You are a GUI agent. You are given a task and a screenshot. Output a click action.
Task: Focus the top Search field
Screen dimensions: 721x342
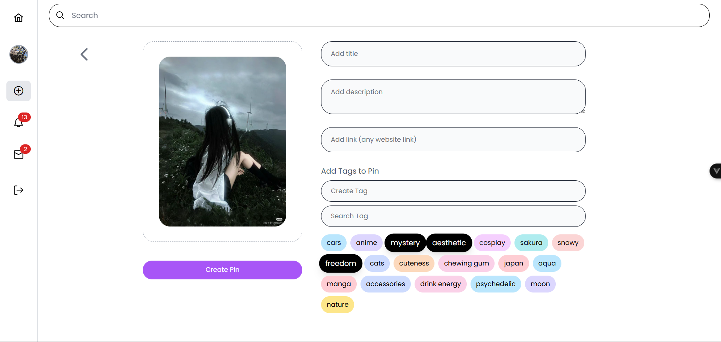(x=379, y=15)
